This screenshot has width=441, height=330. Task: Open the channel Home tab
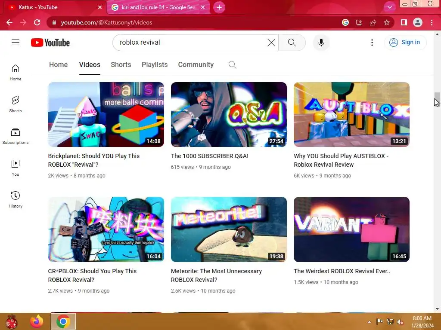[58, 64]
